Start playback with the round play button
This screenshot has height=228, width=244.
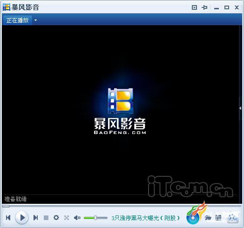click(22, 217)
